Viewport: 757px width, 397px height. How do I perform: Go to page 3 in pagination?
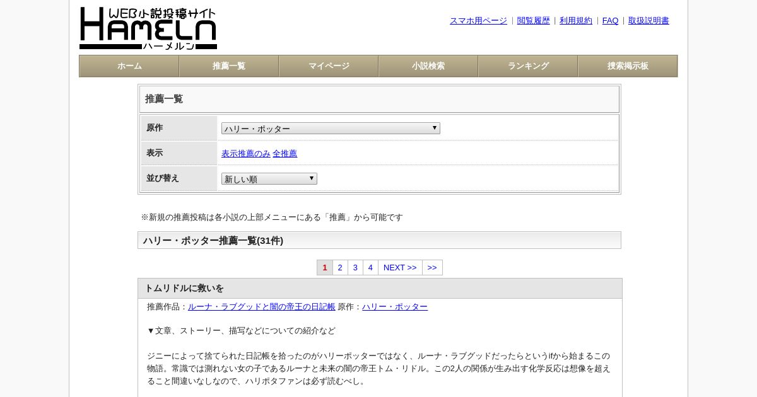(x=355, y=268)
